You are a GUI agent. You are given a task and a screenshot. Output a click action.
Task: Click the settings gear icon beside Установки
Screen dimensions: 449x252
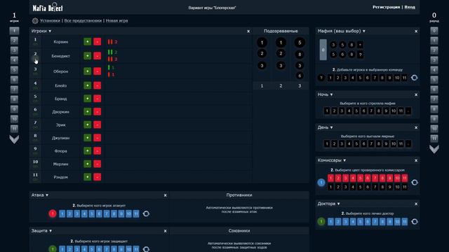pos(35,21)
